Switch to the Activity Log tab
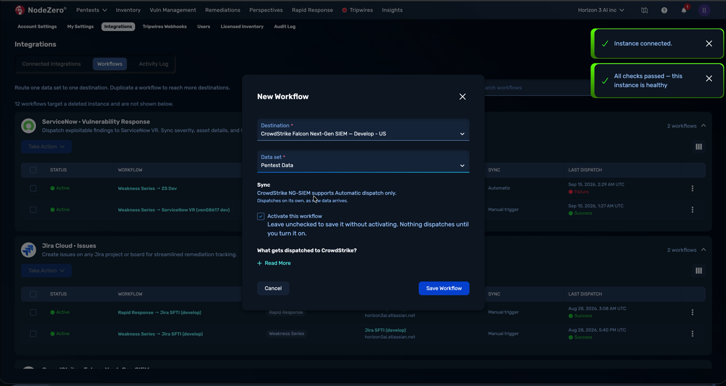The image size is (726, 386). (154, 64)
